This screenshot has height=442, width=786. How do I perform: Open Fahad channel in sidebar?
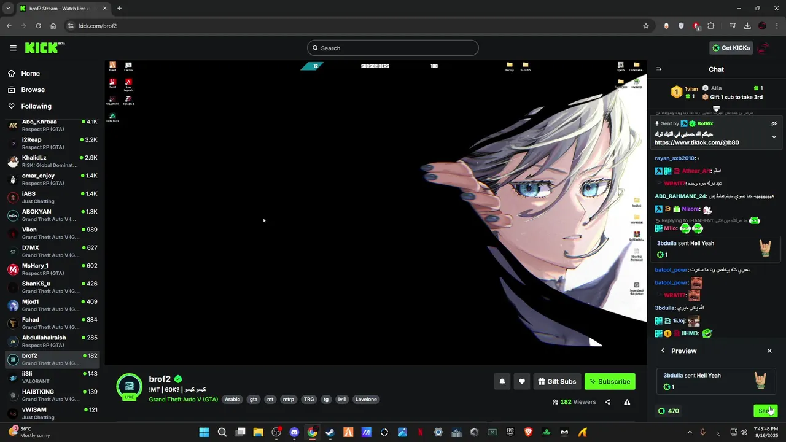[x=52, y=323]
